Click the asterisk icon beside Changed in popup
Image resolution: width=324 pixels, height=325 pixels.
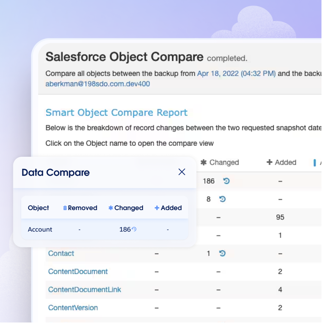coord(111,208)
